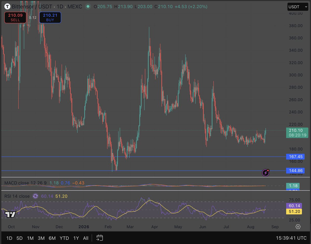Click the 380.00 price axis label

coord(296,26)
